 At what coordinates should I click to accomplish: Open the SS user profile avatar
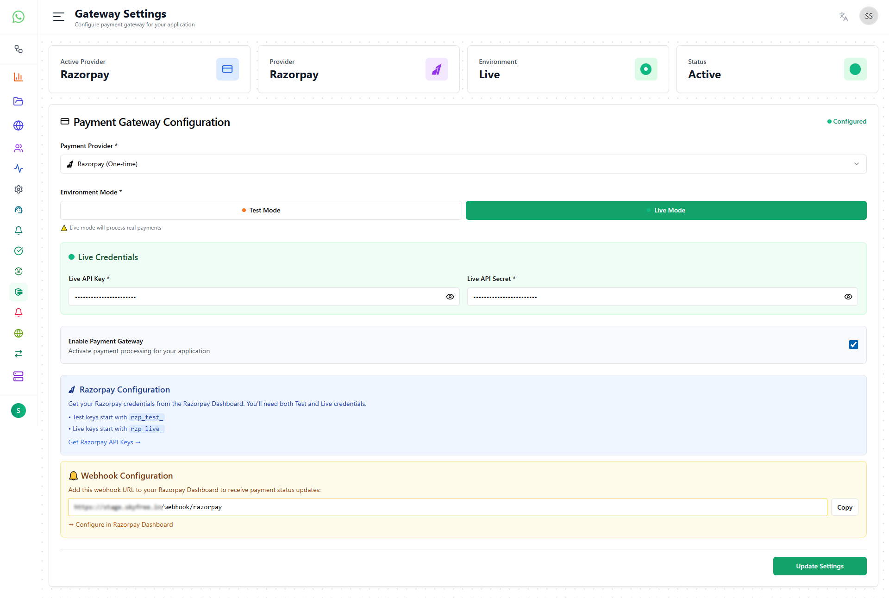pos(869,16)
